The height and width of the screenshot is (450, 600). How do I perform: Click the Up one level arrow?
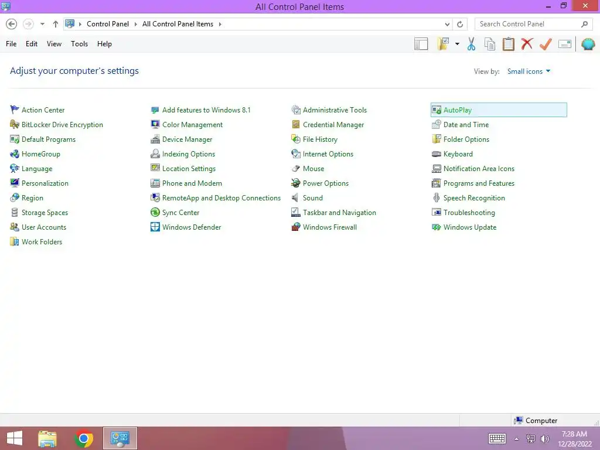(56, 24)
